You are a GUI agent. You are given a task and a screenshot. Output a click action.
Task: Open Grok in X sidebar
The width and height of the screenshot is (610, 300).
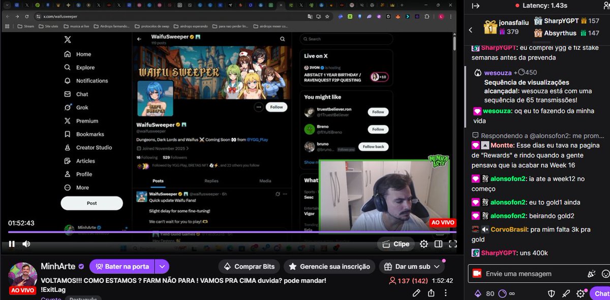pyautogui.click(x=76, y=107)
